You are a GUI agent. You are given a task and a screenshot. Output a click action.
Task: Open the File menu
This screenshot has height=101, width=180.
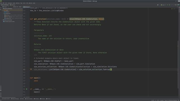pyautogui.click(x=1, y=3)
